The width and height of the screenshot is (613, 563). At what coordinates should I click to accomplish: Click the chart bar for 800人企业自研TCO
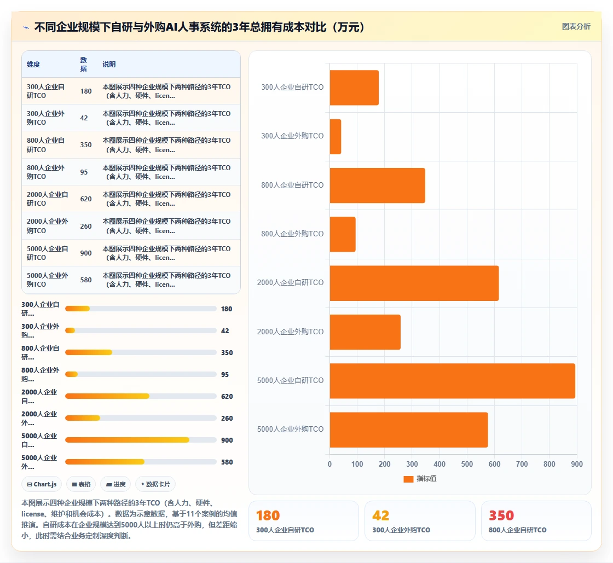pos(377,185)
